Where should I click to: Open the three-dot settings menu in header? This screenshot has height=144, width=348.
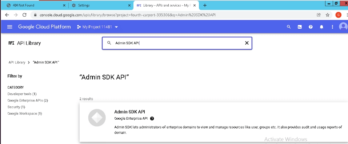tap(332, 27)
